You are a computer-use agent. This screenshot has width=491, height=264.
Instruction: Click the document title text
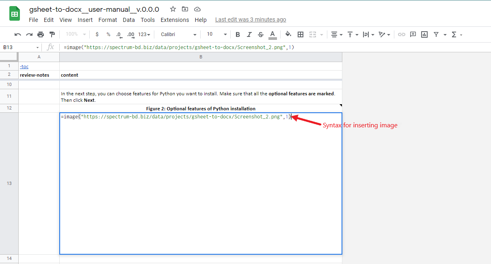[94, 9]
